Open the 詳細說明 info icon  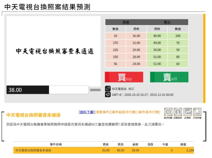178,112
